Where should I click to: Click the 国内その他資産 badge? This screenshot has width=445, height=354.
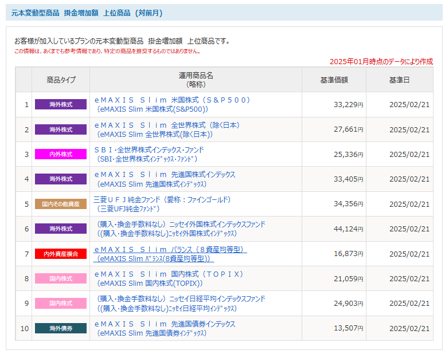click(x=61, y=204)
